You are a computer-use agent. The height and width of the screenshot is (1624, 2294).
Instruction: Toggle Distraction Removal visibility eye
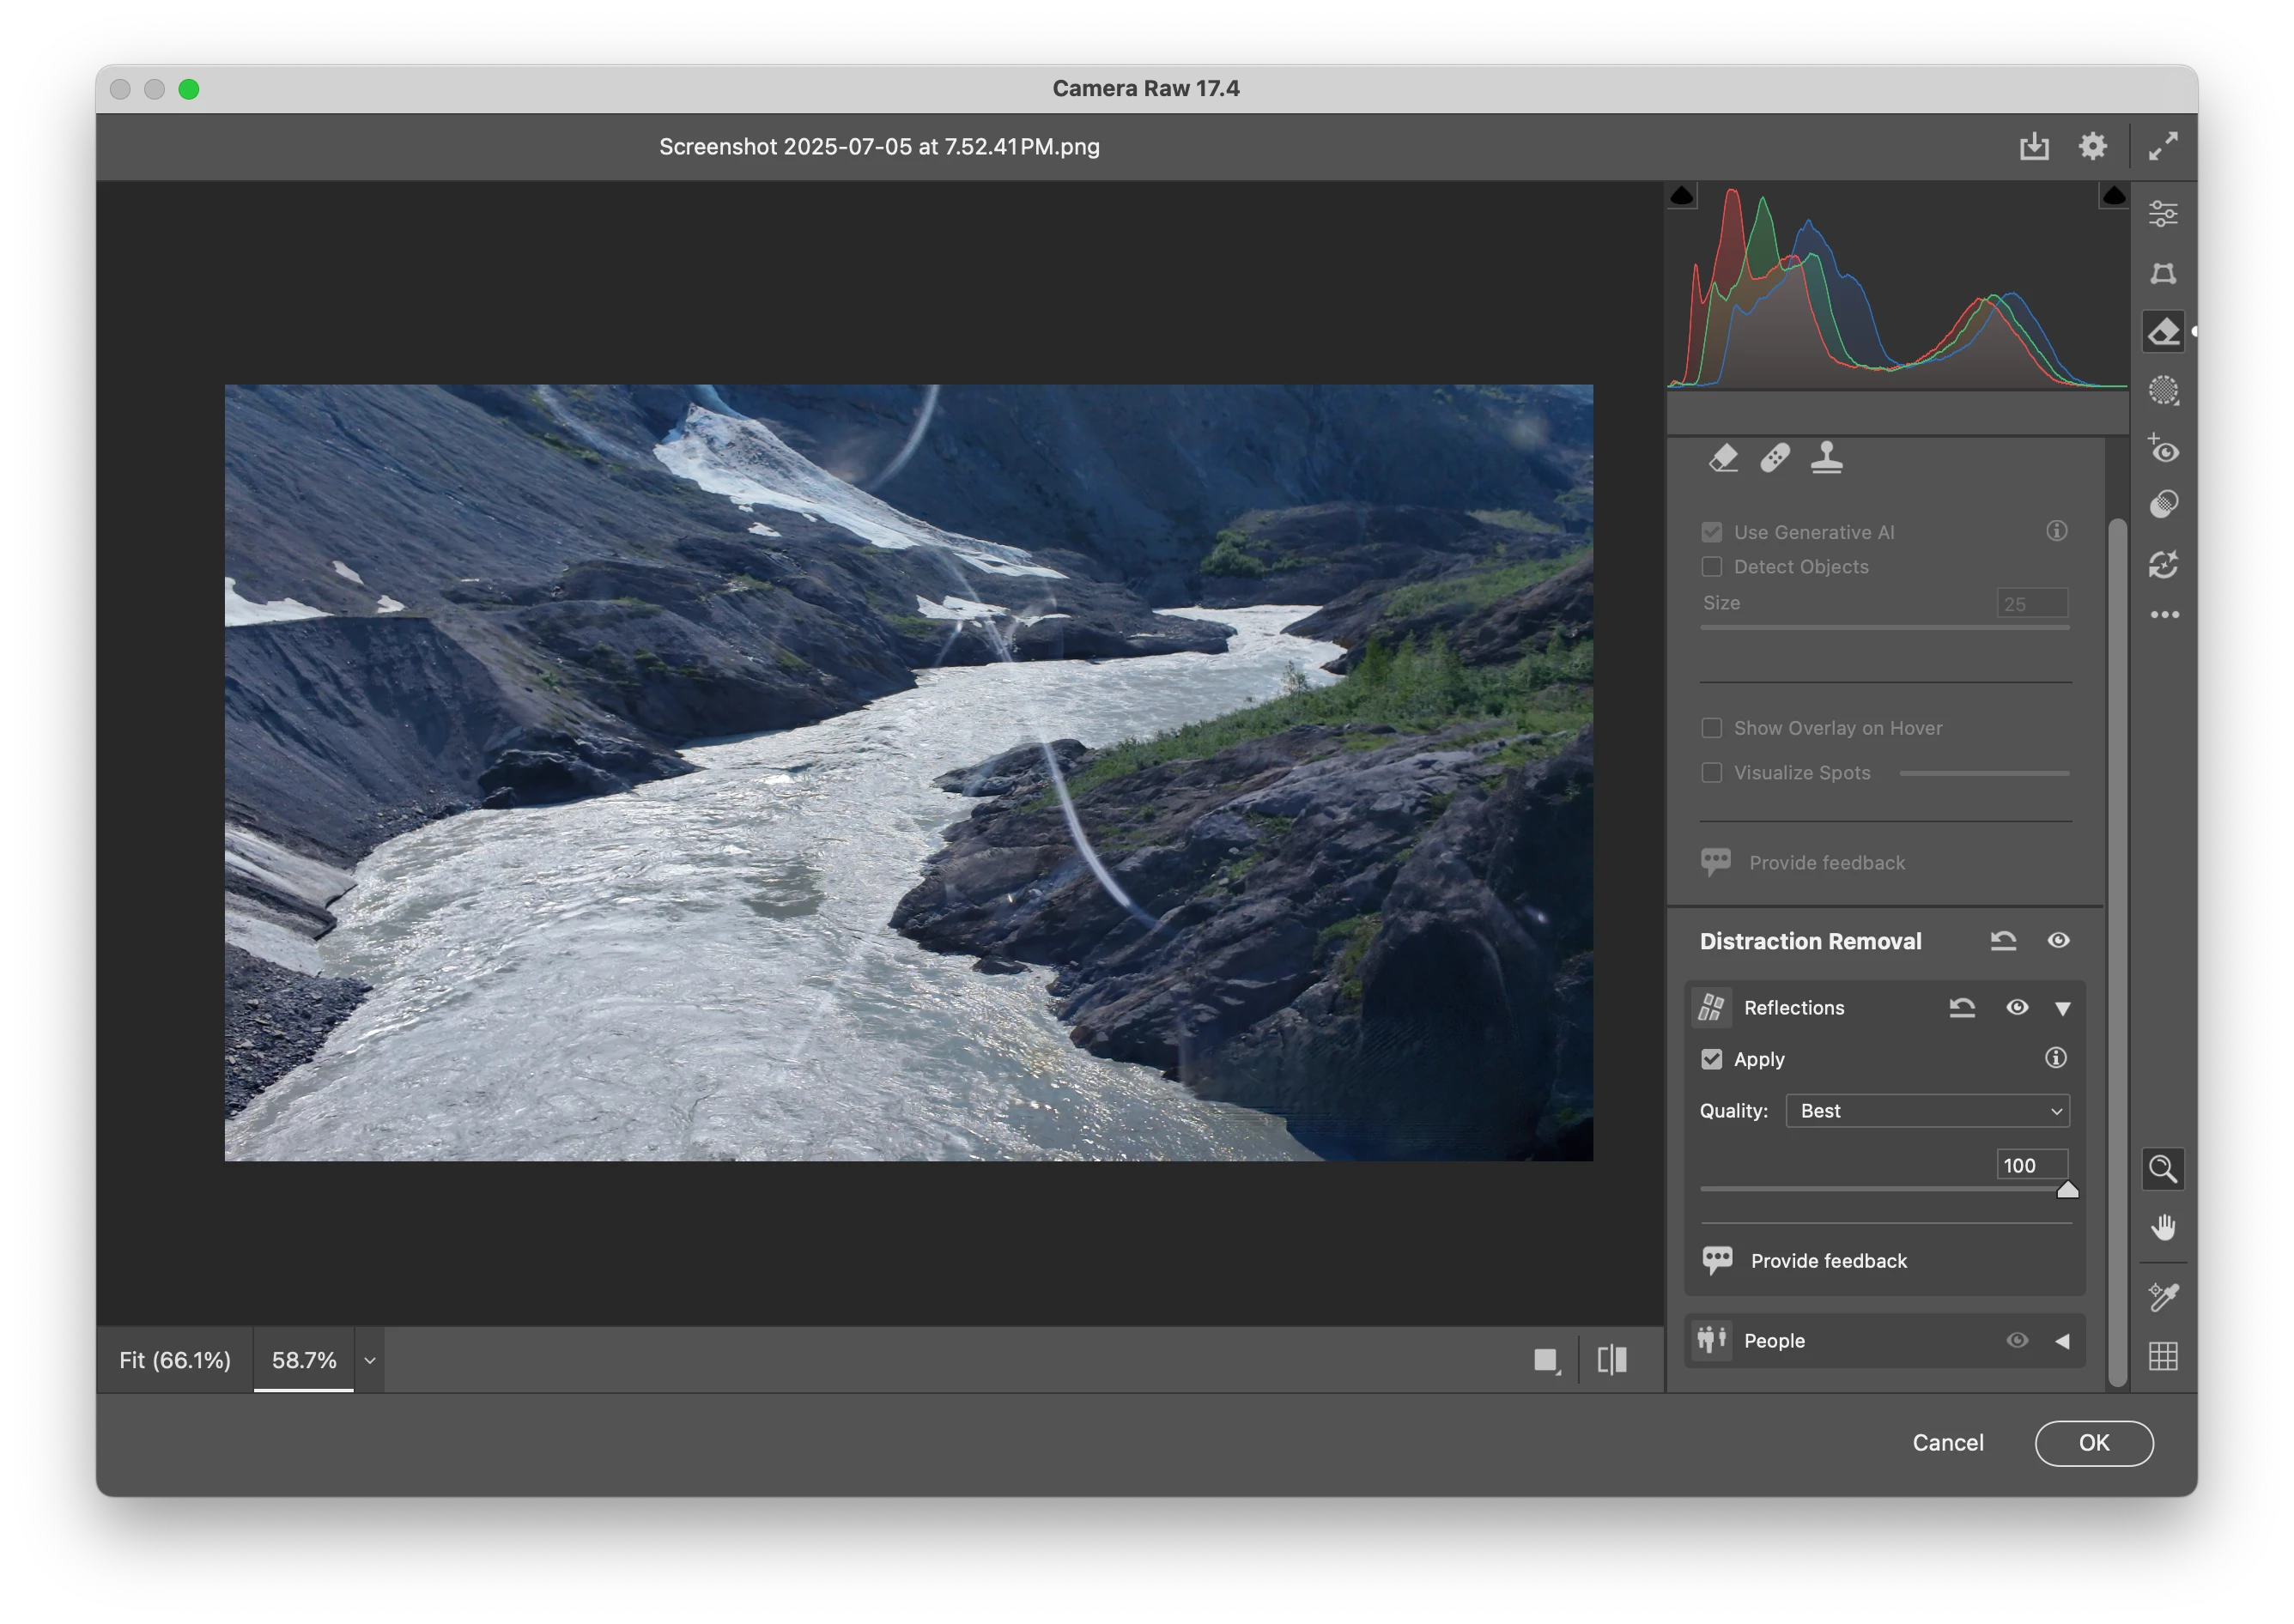(2058, 941)
